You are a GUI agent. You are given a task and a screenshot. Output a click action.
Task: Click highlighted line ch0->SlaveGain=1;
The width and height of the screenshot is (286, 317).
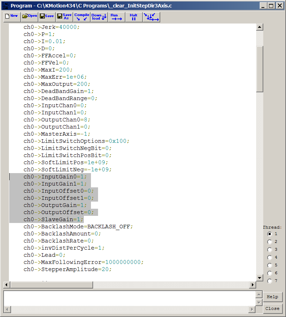tap(53, 219)
